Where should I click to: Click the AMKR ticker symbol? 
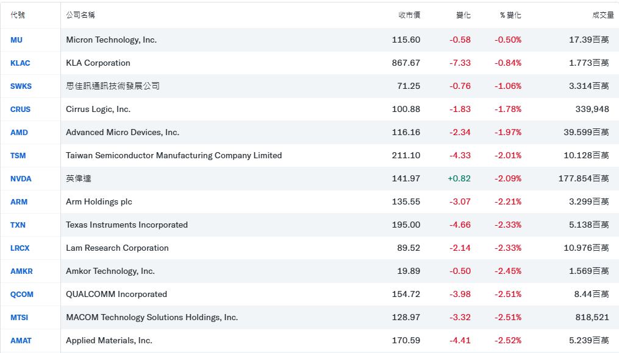21,271
